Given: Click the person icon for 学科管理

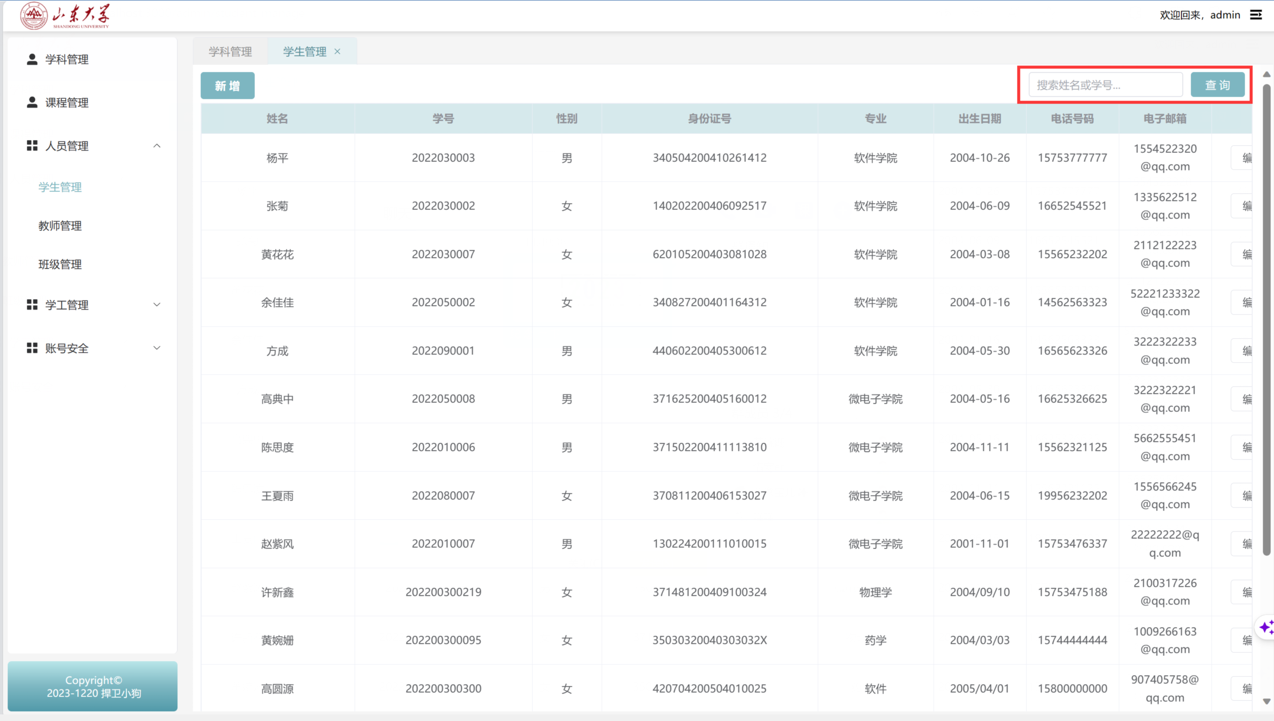Looking at the screenshot, I should [32, 59].
